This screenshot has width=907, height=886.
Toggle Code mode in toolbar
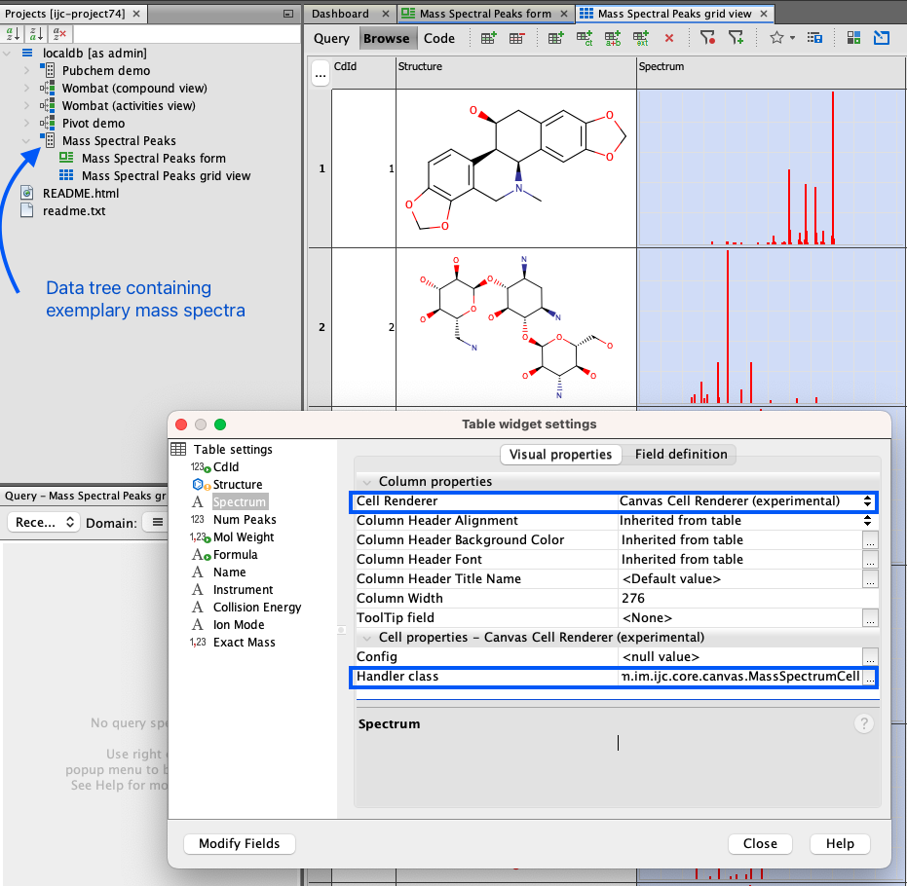[x=439, y=39]
